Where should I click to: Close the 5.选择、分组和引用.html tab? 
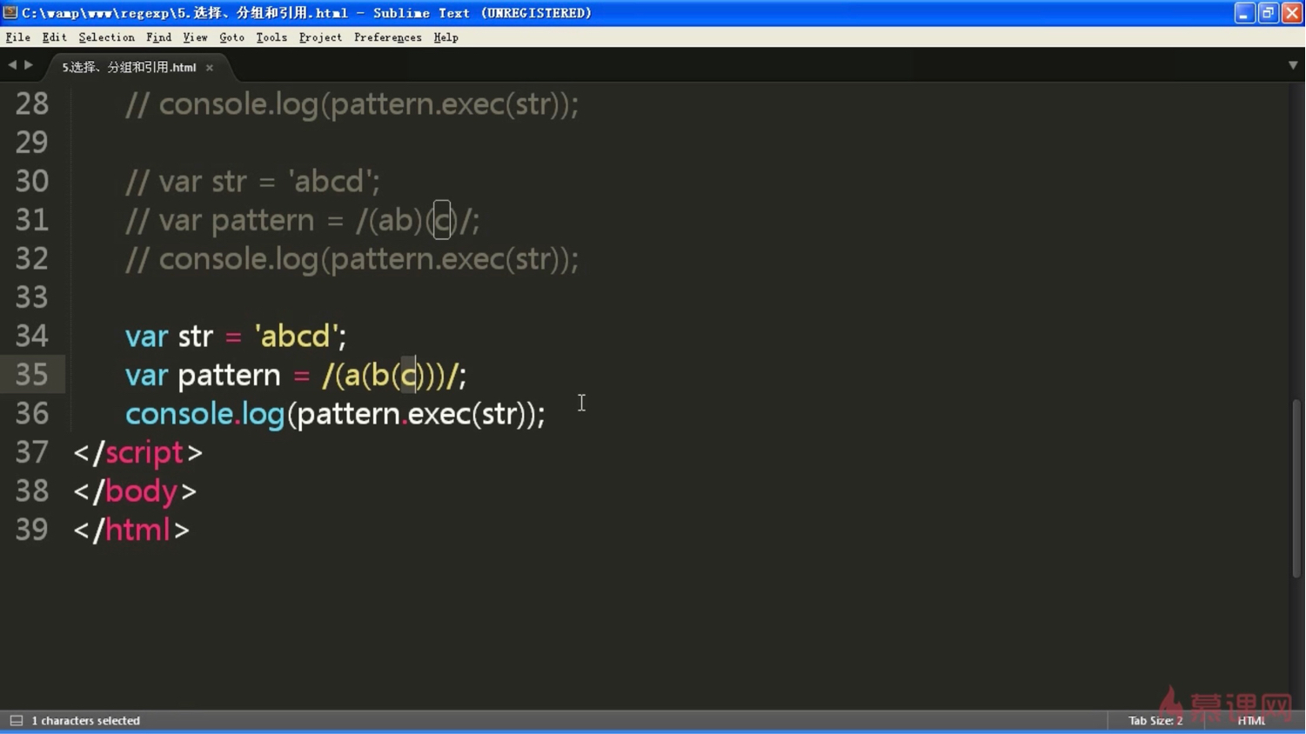point(209,68)
